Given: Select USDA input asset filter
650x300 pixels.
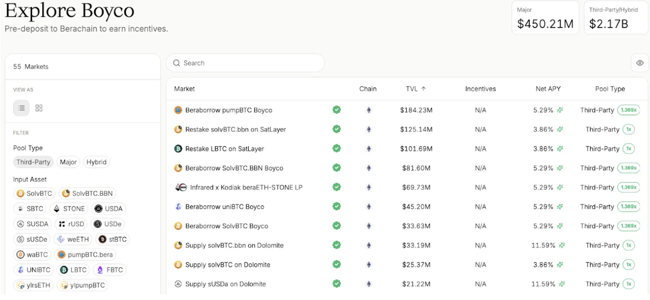Looking at the screenshot, I should point(108,209).
